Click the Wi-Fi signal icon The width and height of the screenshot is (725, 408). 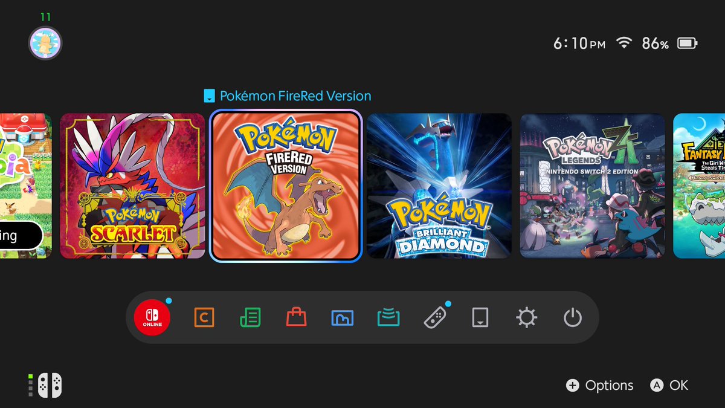(624, 43)
